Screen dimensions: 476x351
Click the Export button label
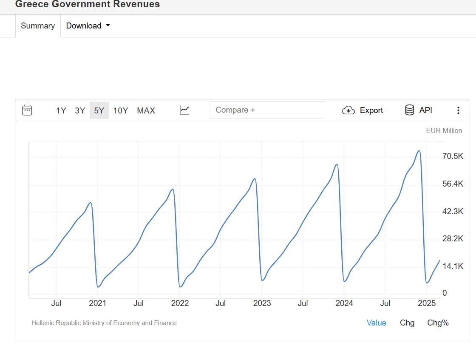coord(371,110)
